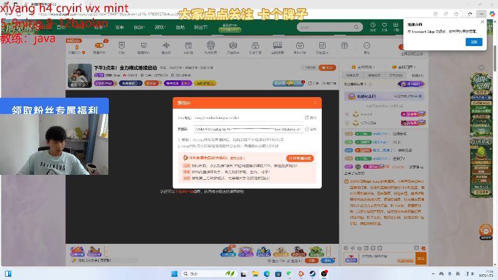This screenshot has height=280, width=498.
Task: Open the emoji smiley icon in chat bar
Action: (346, 248)
